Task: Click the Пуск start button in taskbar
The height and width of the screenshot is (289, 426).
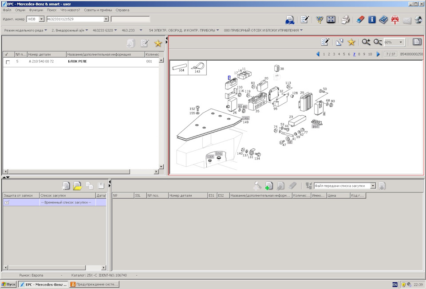Action: point(8,285)
